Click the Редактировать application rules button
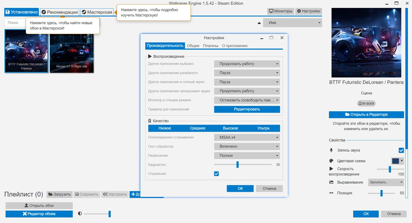The width and height of the screenshot is (412, 223). (247, 109)
